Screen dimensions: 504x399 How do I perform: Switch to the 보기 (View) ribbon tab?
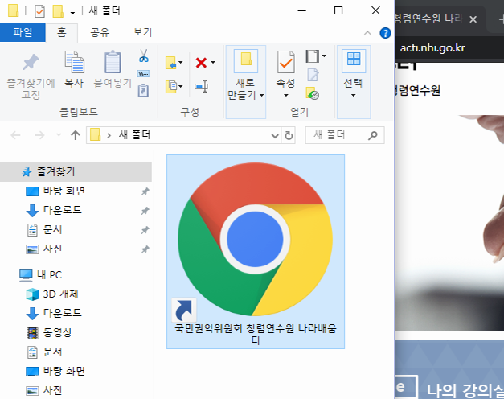(142, 32)
